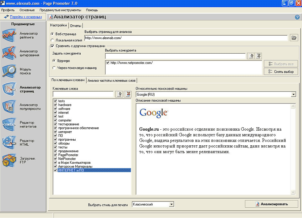Viewport: 302px width, 218px height.
Task: Uncheck the тесты keyword checkbox
Action: pyautogui.click(x=55, y=147)
